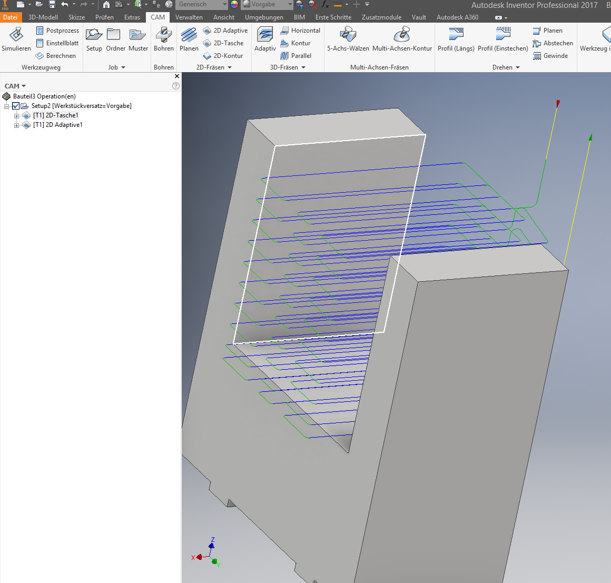
Task: Create a new Setup job
Action: click(x=94, y=39)
